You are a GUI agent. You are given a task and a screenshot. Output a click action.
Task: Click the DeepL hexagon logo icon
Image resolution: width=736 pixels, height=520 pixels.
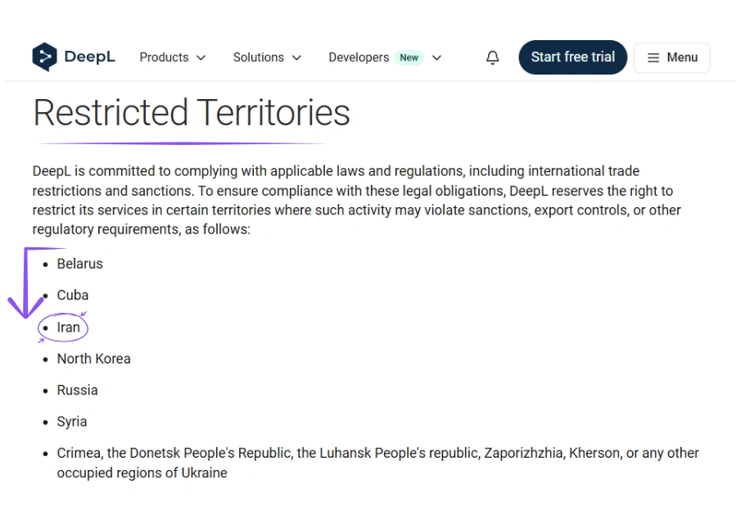point(44,57)
